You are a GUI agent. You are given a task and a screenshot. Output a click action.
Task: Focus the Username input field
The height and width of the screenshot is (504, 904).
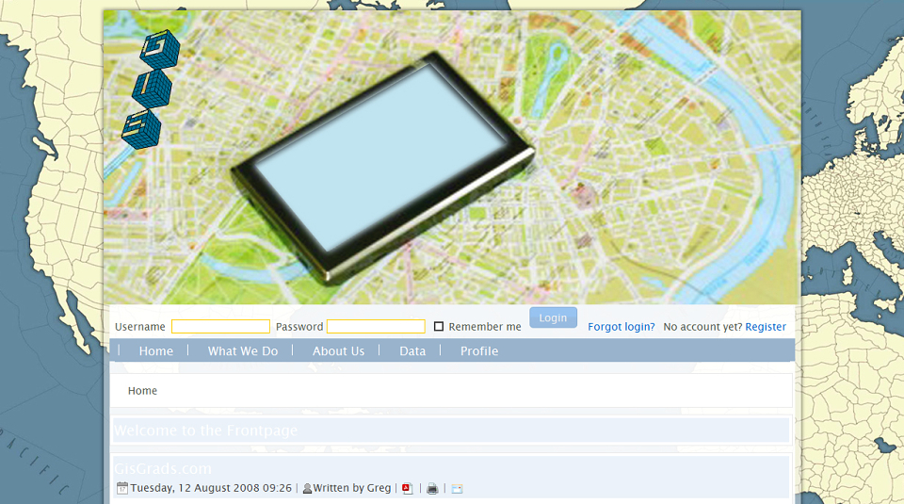(220, 326)
